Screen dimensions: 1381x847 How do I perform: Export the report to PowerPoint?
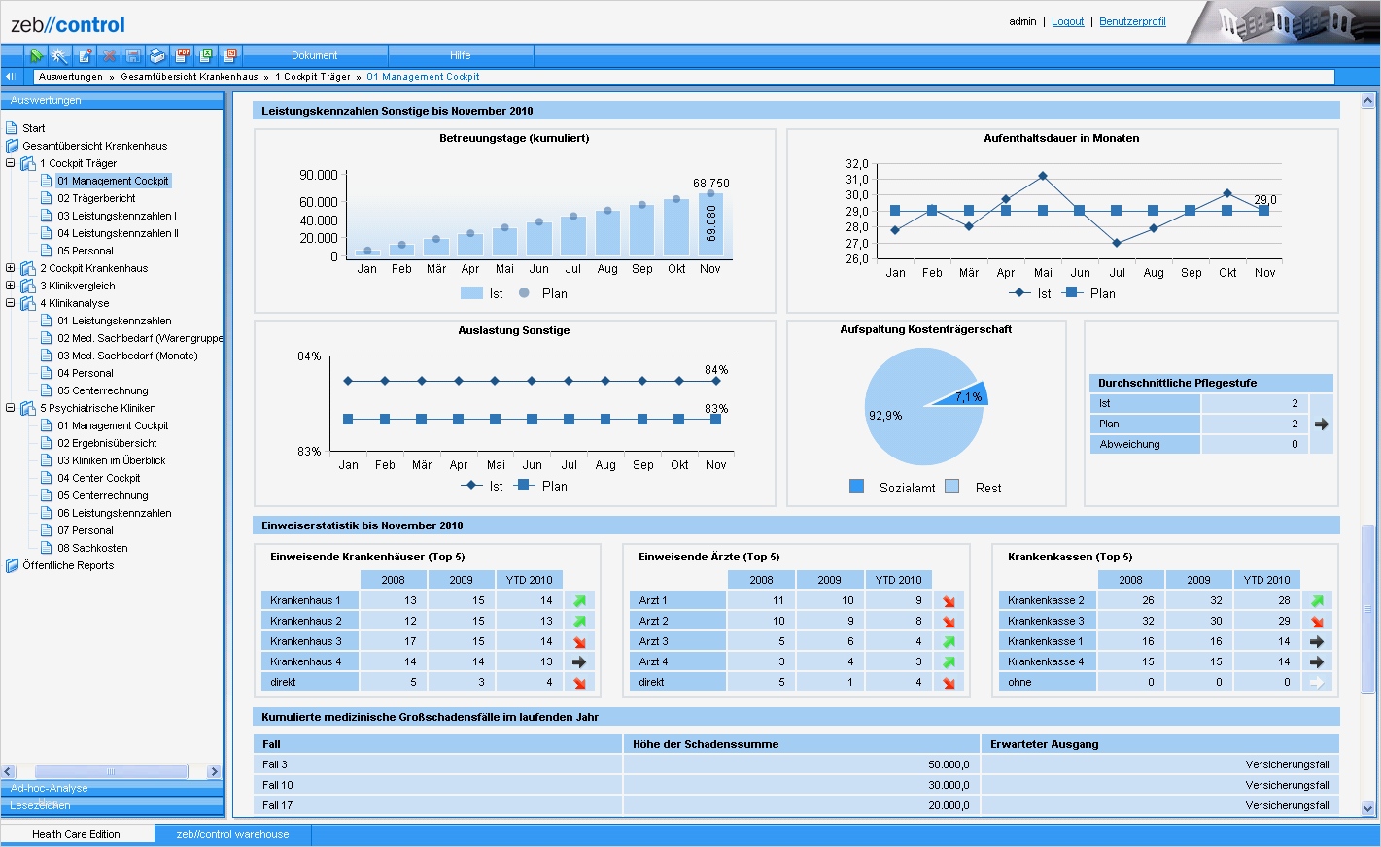tap(230, 55)
